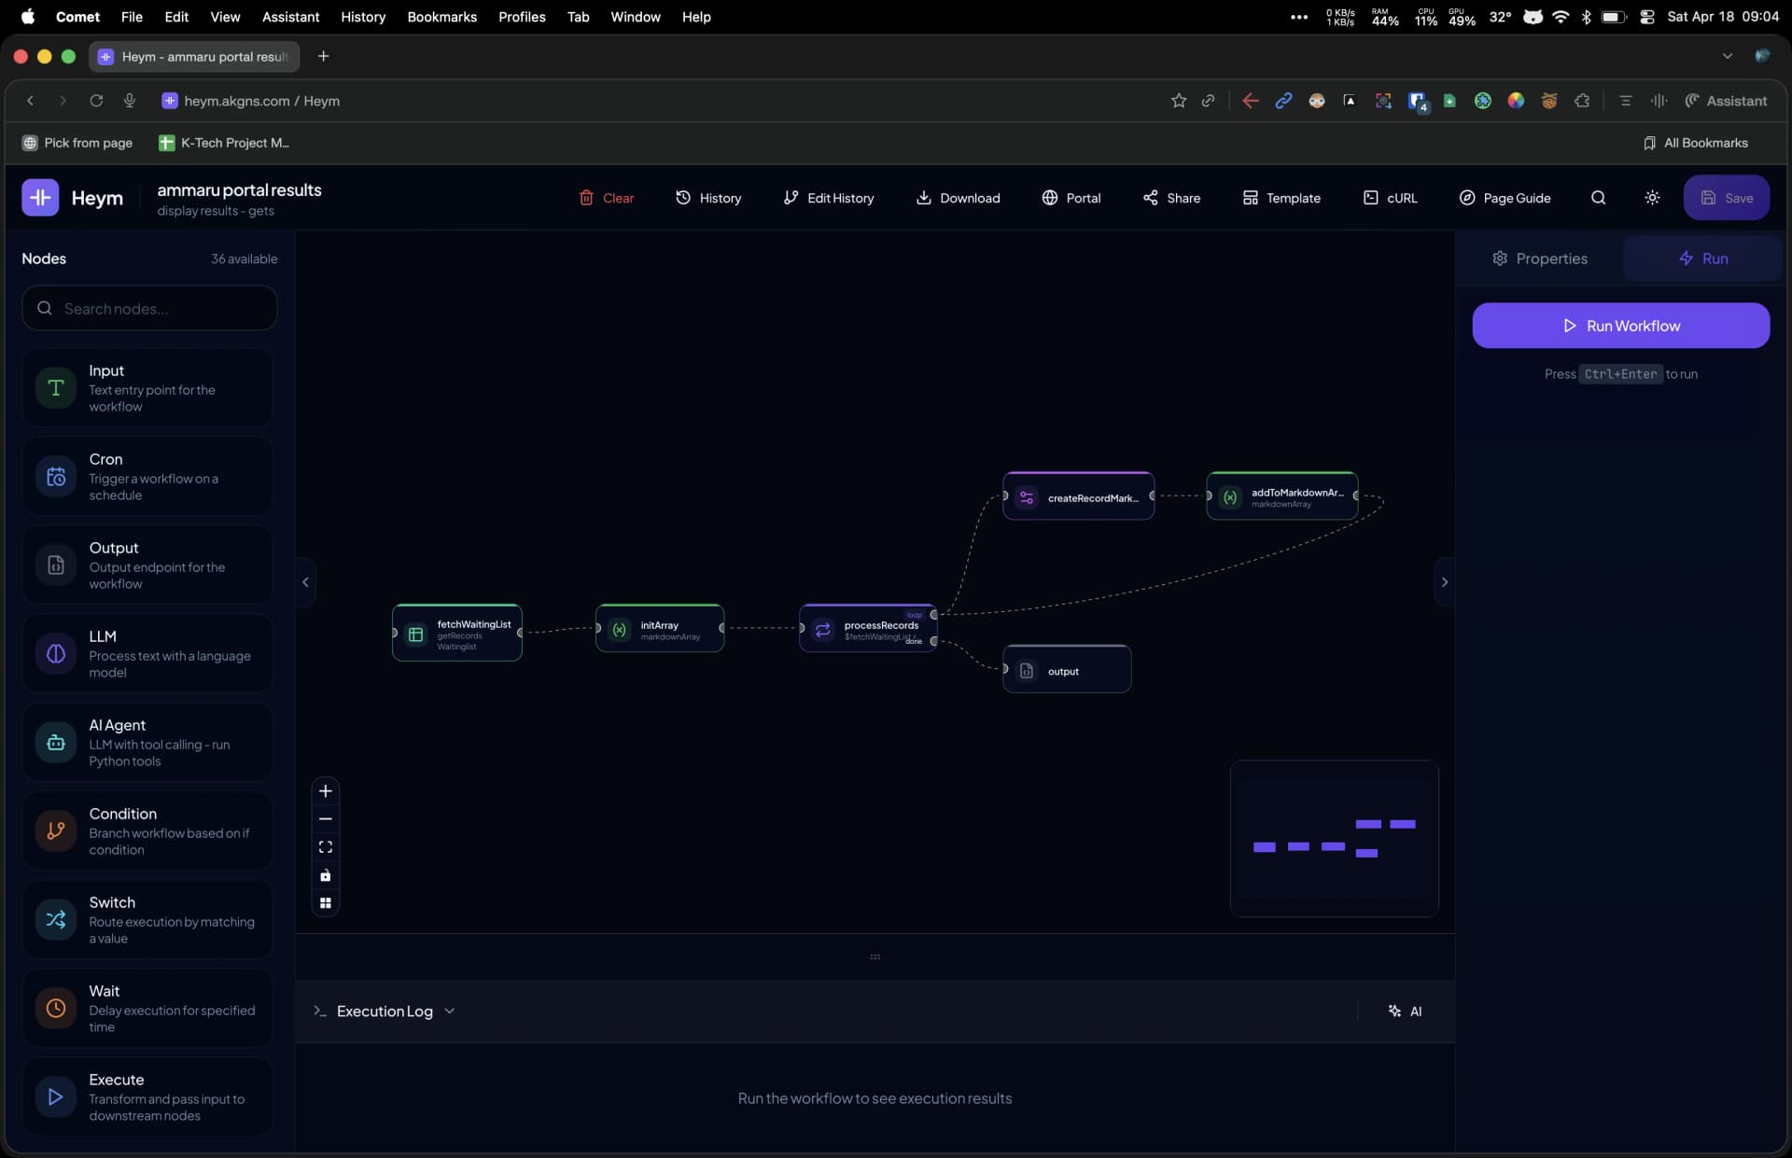Image resolution: width=1792 pixels, height=1158 pixels.
Task: Open the Bookmarks menu
Action: (x=441, y=17)
